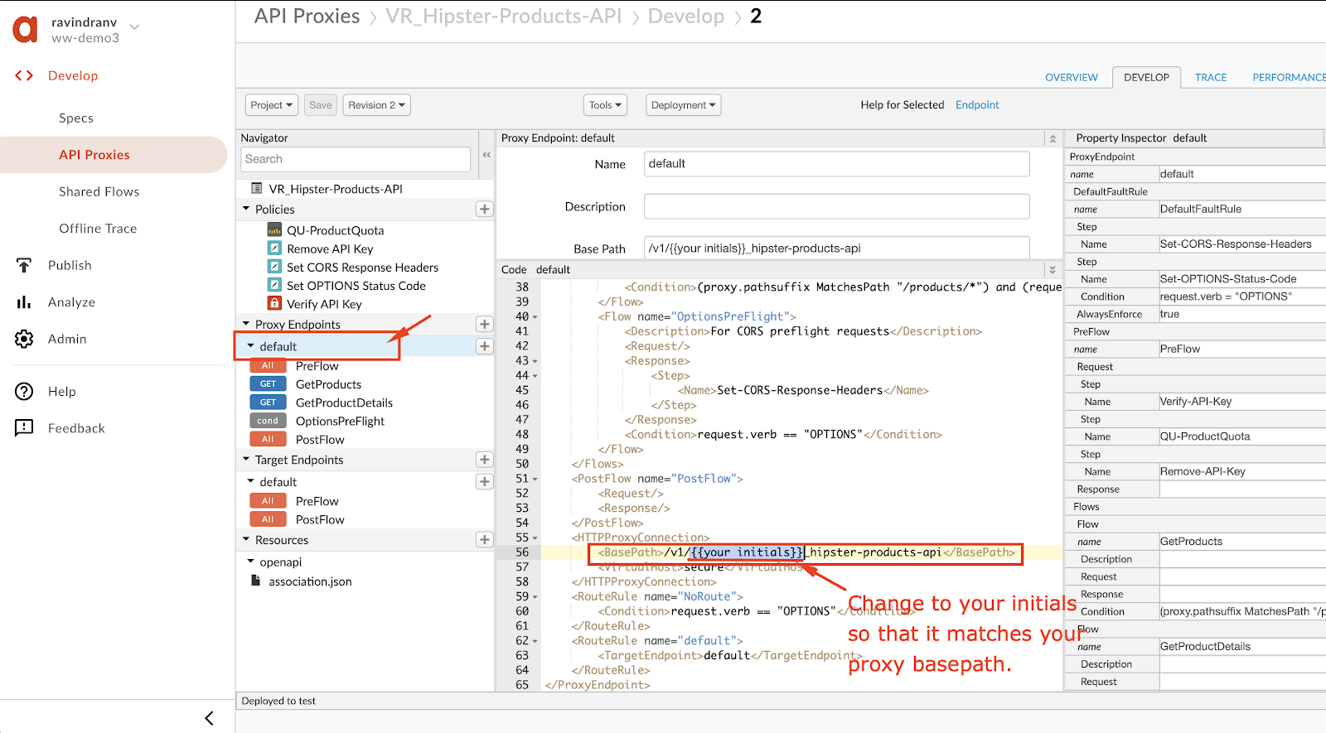
Task: Select GetProductDetails flow in navigator
Action: coord(344,403)
